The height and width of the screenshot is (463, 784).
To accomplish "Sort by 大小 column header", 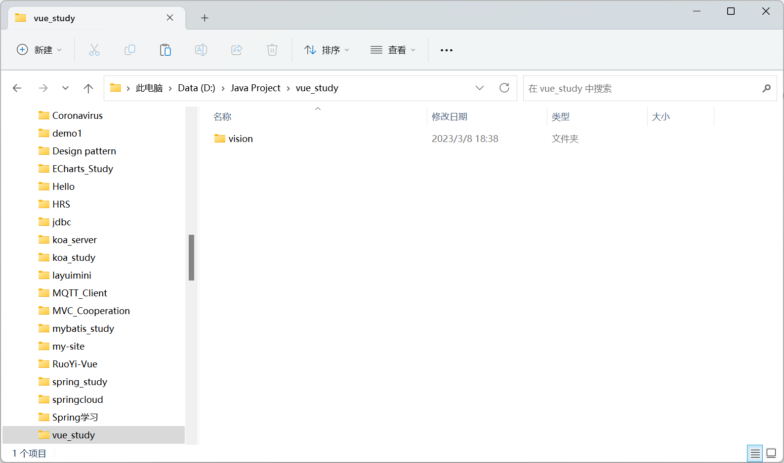I will pos(661,117).
